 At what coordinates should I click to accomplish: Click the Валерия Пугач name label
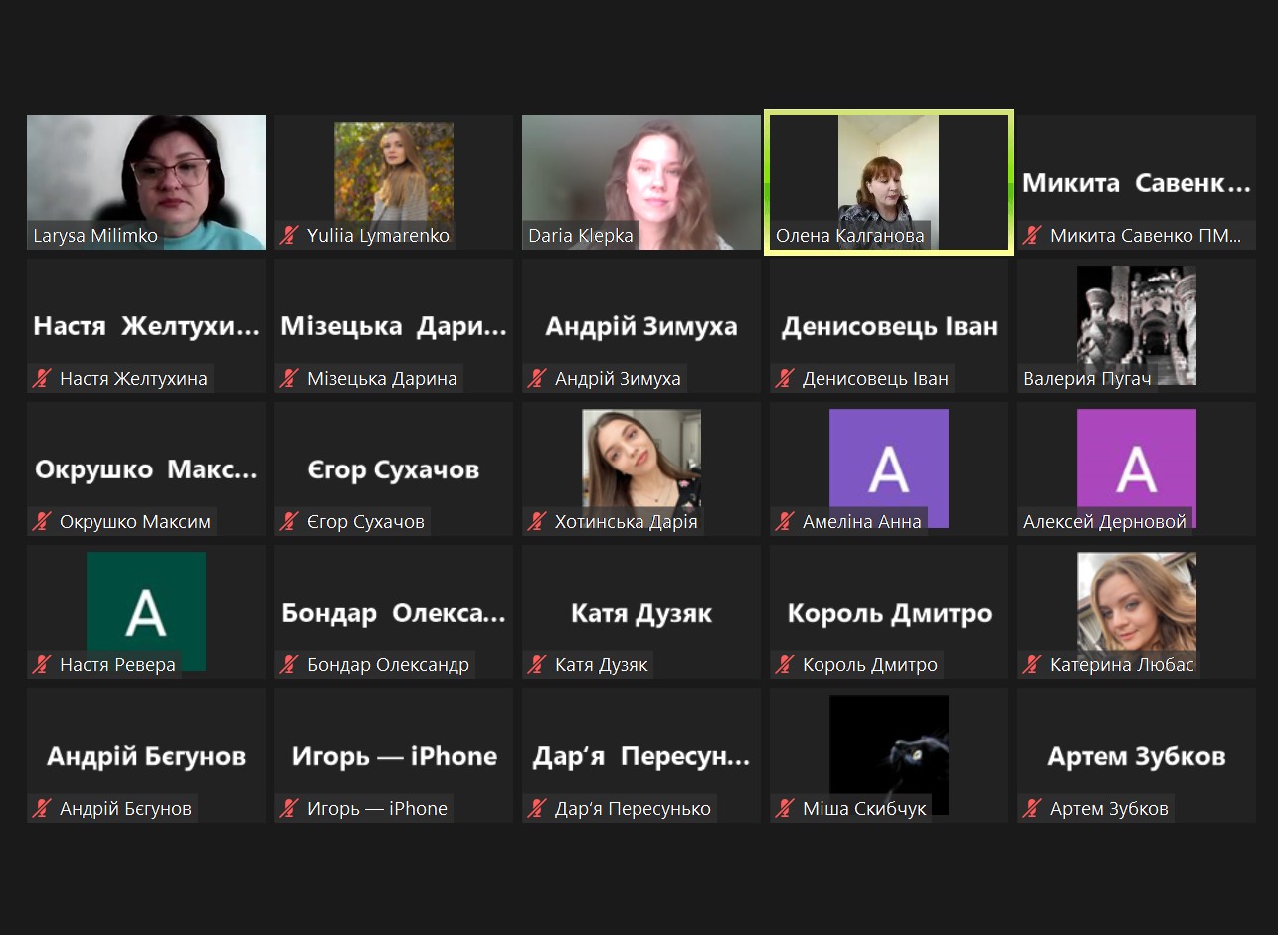click(1087, 379)
